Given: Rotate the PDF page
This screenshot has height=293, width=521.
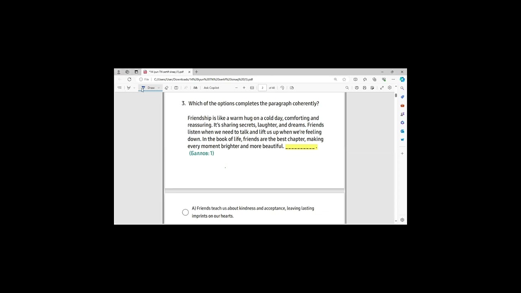Looking at the screenshot, I should point(282,88).
